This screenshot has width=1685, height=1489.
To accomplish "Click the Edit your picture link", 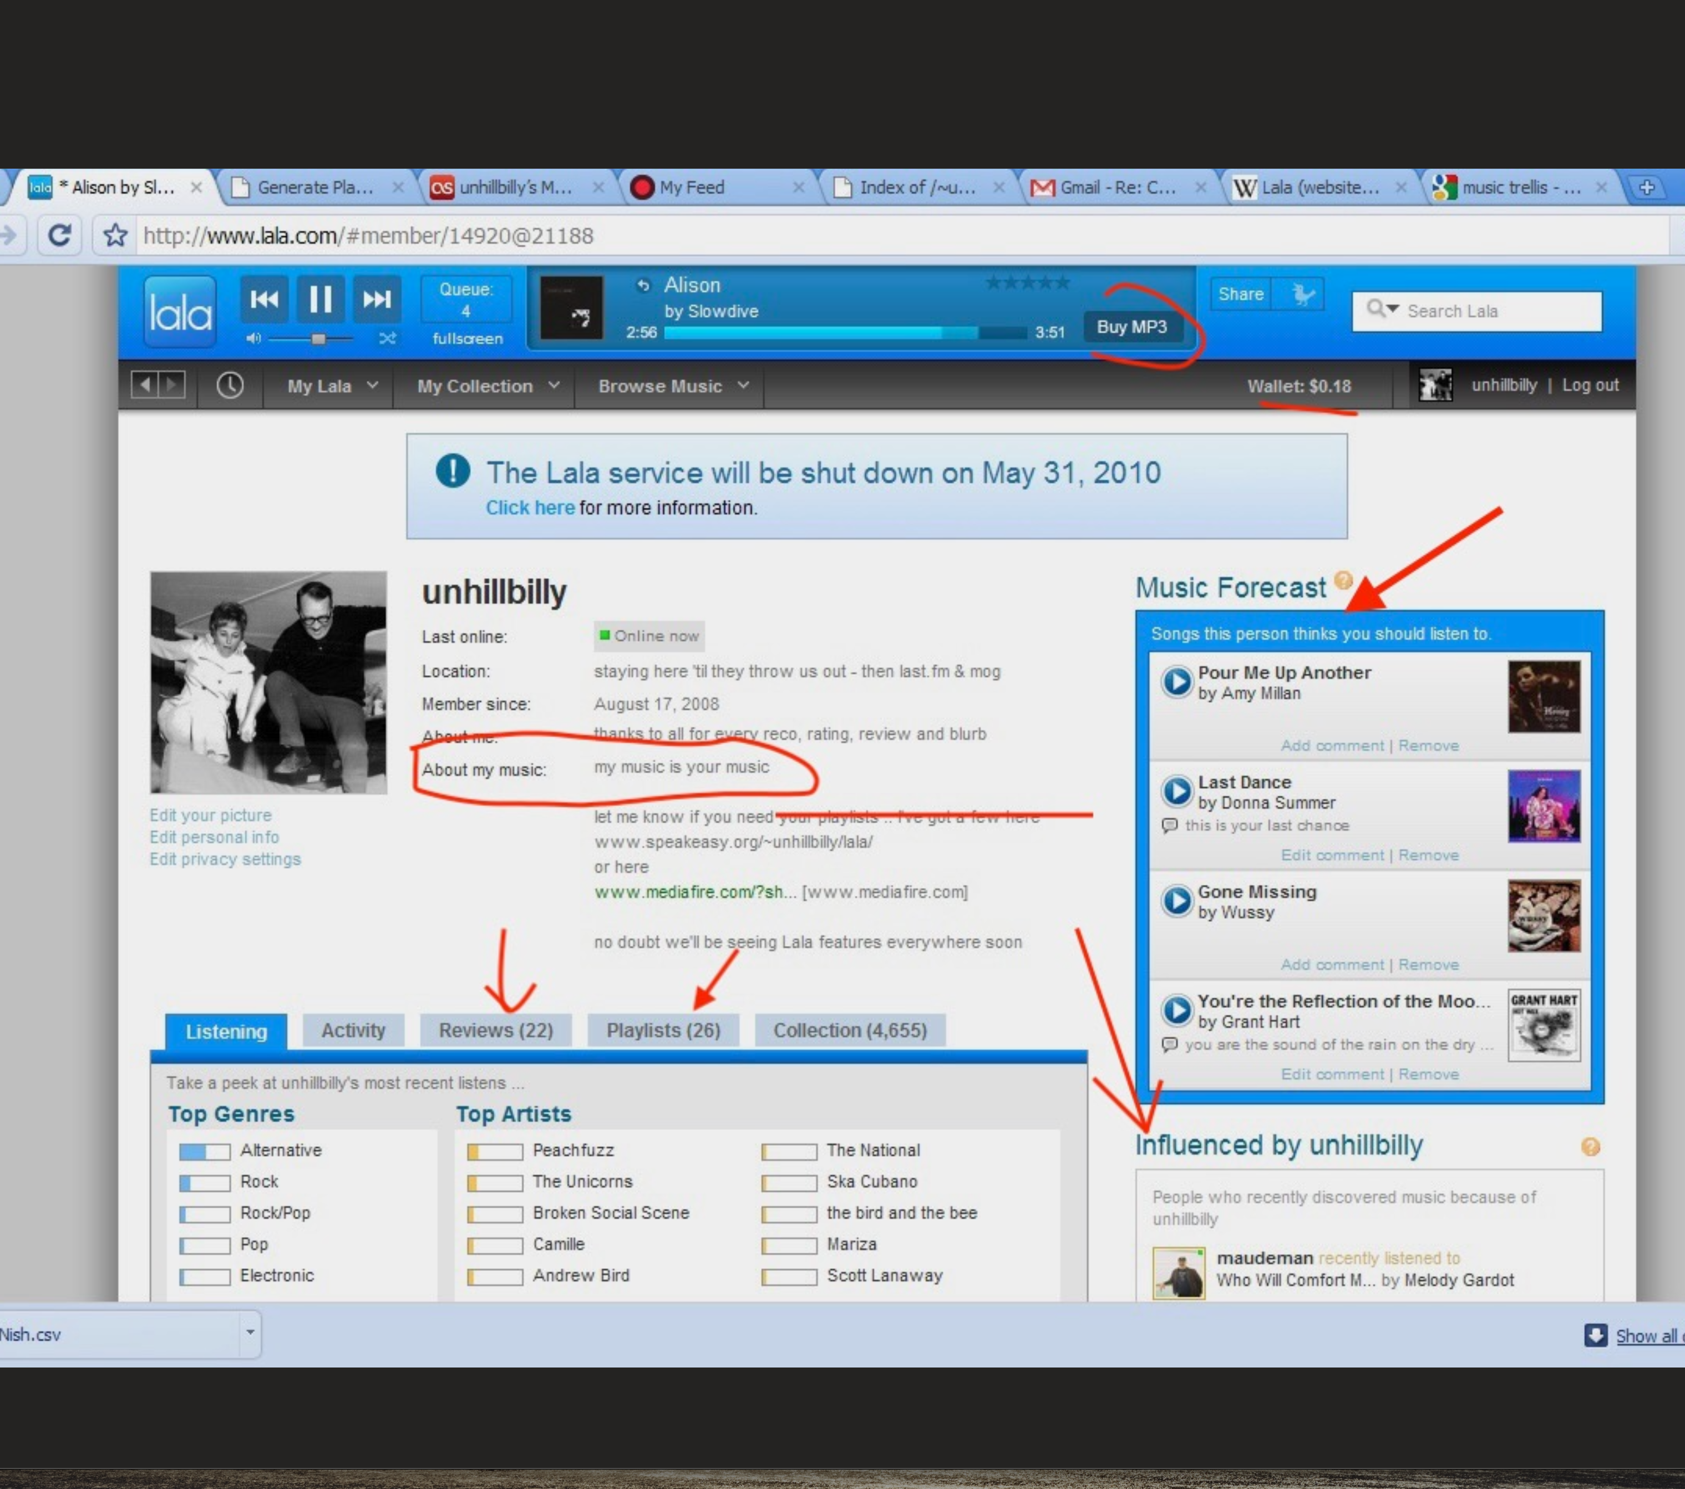I will pyautogui.click(x=210, y=814).
